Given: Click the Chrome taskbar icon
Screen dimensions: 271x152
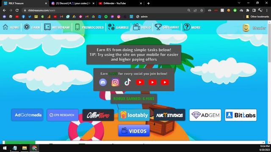Looking at the screenshot, I should click(34, 148).
